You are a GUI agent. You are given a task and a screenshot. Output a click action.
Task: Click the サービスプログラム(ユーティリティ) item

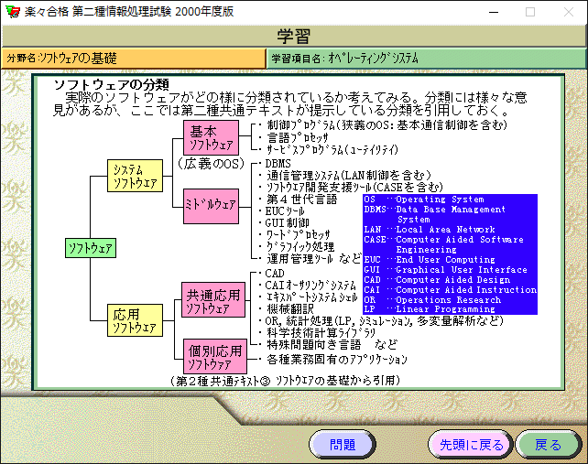332,150
